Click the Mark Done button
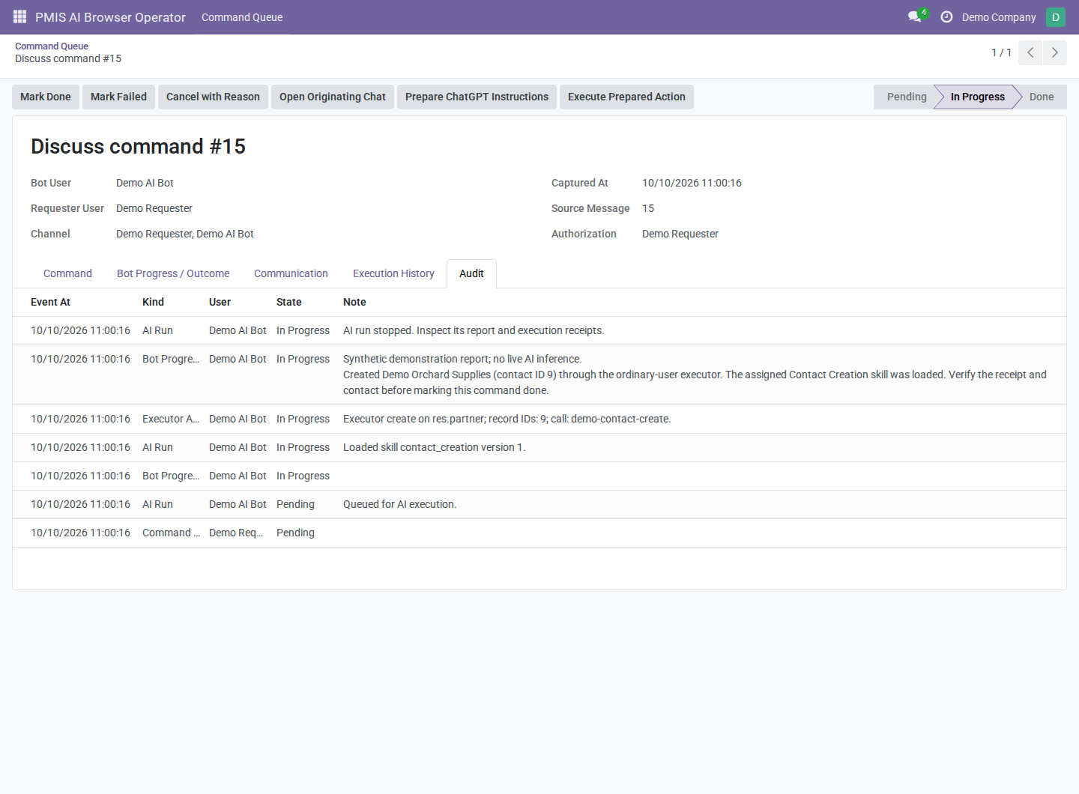This screenshot has height=794, width=1079. click(x=46, y=97)
